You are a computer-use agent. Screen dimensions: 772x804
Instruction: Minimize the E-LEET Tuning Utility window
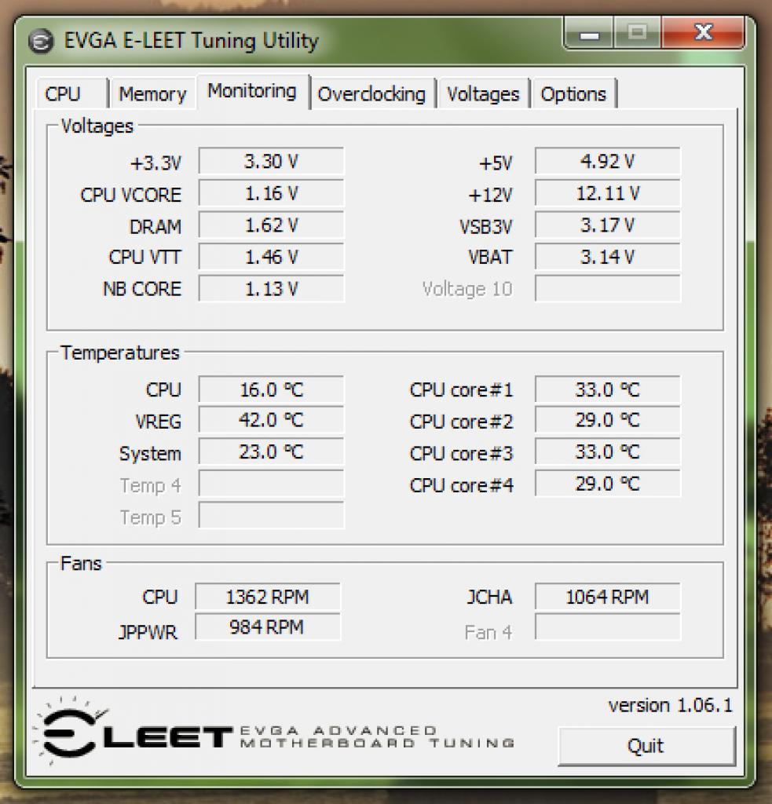pos(589,34)
